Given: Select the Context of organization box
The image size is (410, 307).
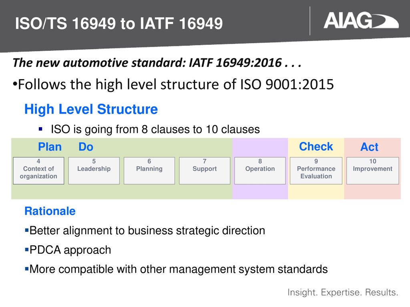Looking at the screenshot, I should 38,171.
